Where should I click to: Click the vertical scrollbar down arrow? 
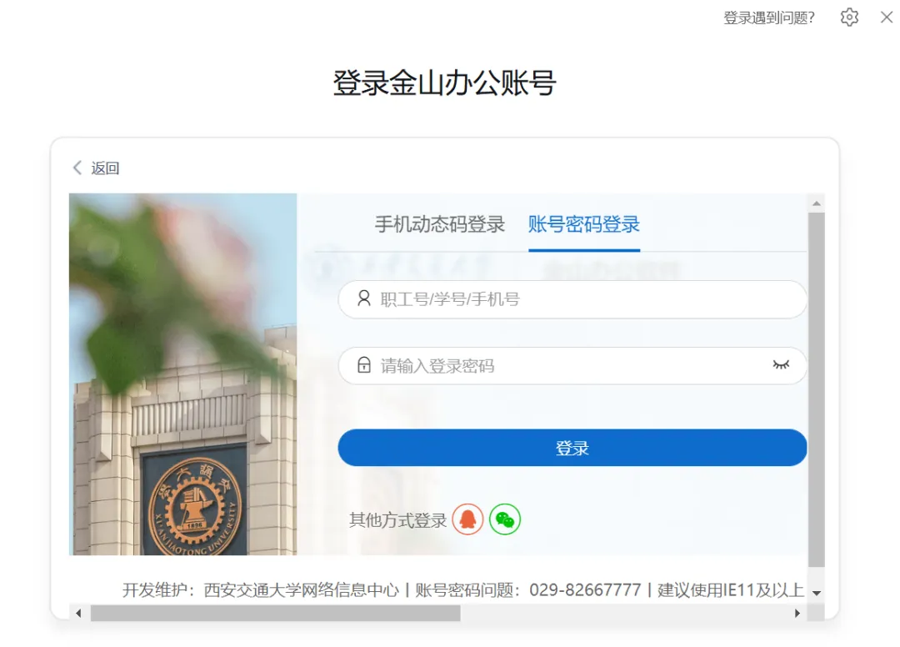816,593
